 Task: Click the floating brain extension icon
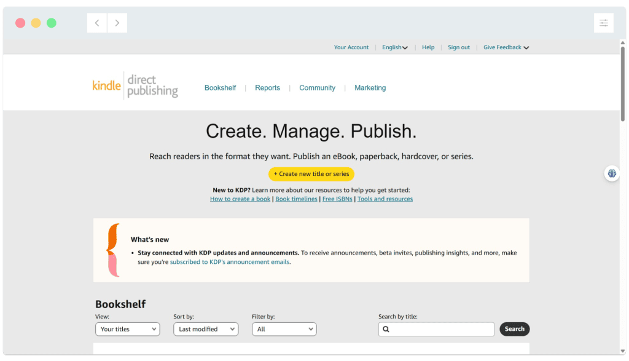(612, 173)
